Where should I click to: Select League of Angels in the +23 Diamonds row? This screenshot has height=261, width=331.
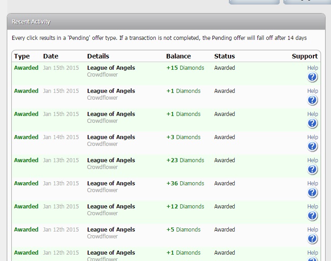pyautogui.click(x=111, y=160)
